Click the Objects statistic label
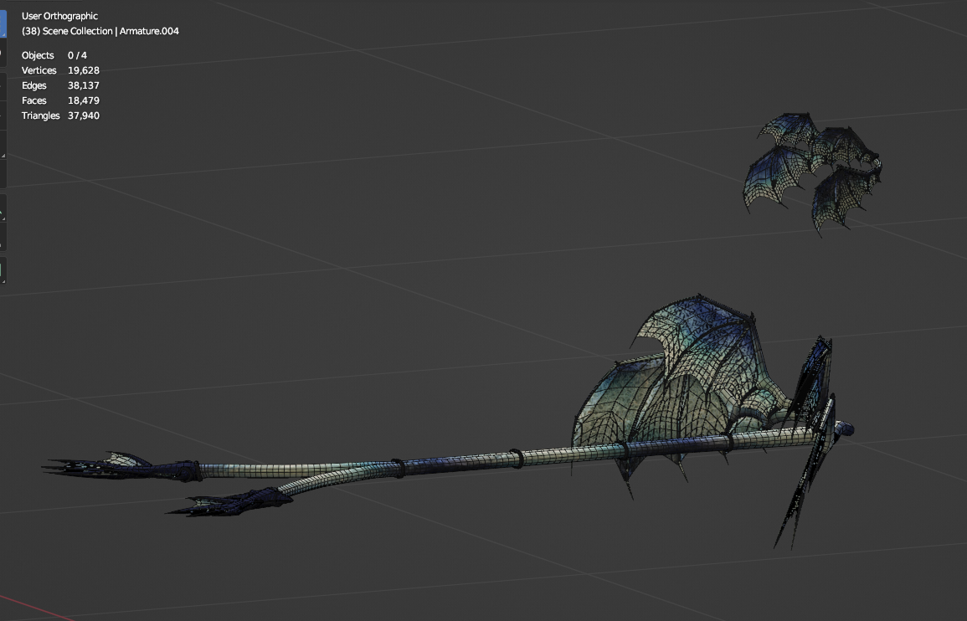Viewport: 967px width, 621px height. [x=38, y=55]
